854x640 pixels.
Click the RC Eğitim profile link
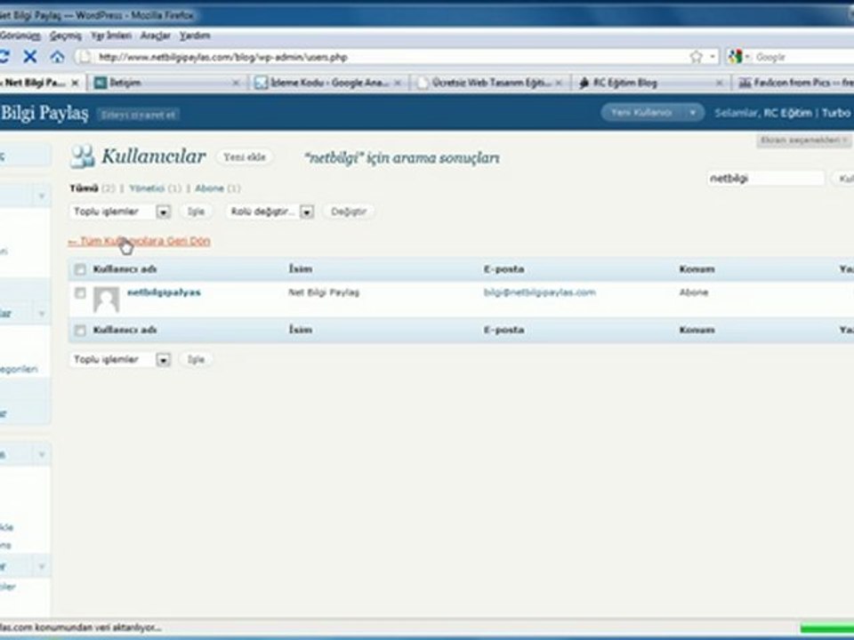[787, 113]
